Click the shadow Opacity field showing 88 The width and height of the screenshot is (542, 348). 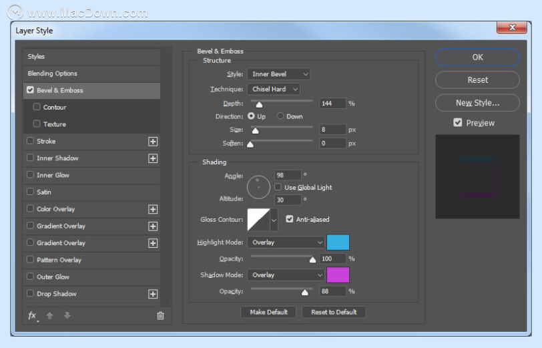click(332, 291)
